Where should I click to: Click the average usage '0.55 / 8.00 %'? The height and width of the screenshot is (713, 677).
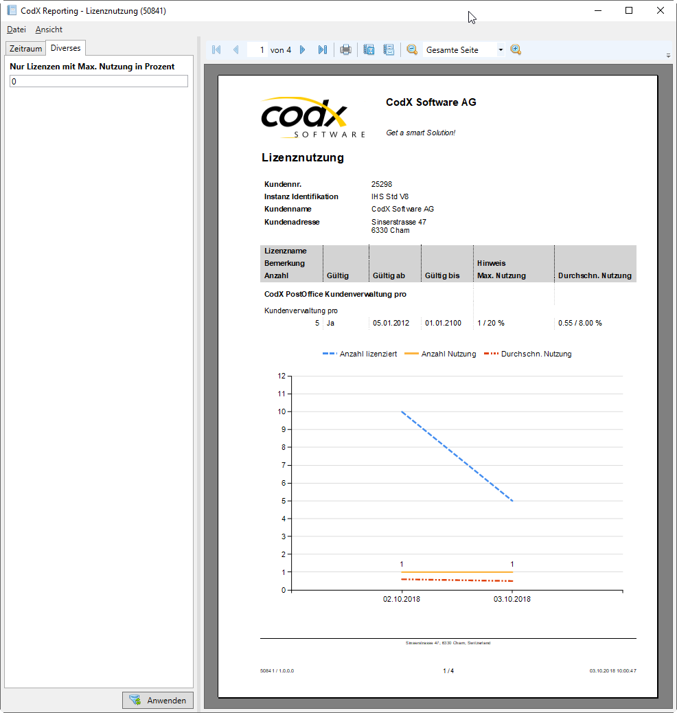pos(580,323)
